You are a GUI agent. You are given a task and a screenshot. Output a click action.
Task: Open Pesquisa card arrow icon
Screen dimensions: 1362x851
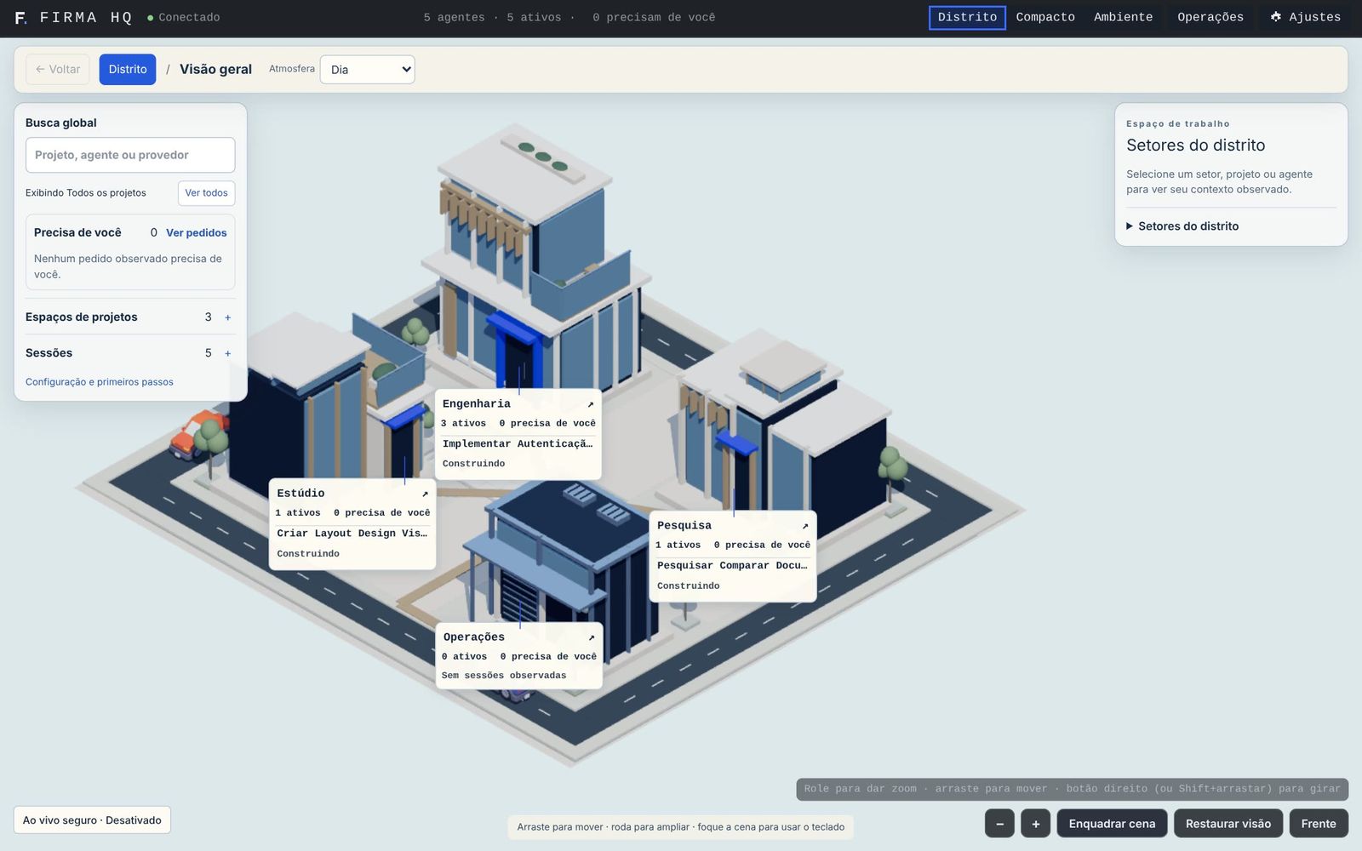[x=805, y=526]
